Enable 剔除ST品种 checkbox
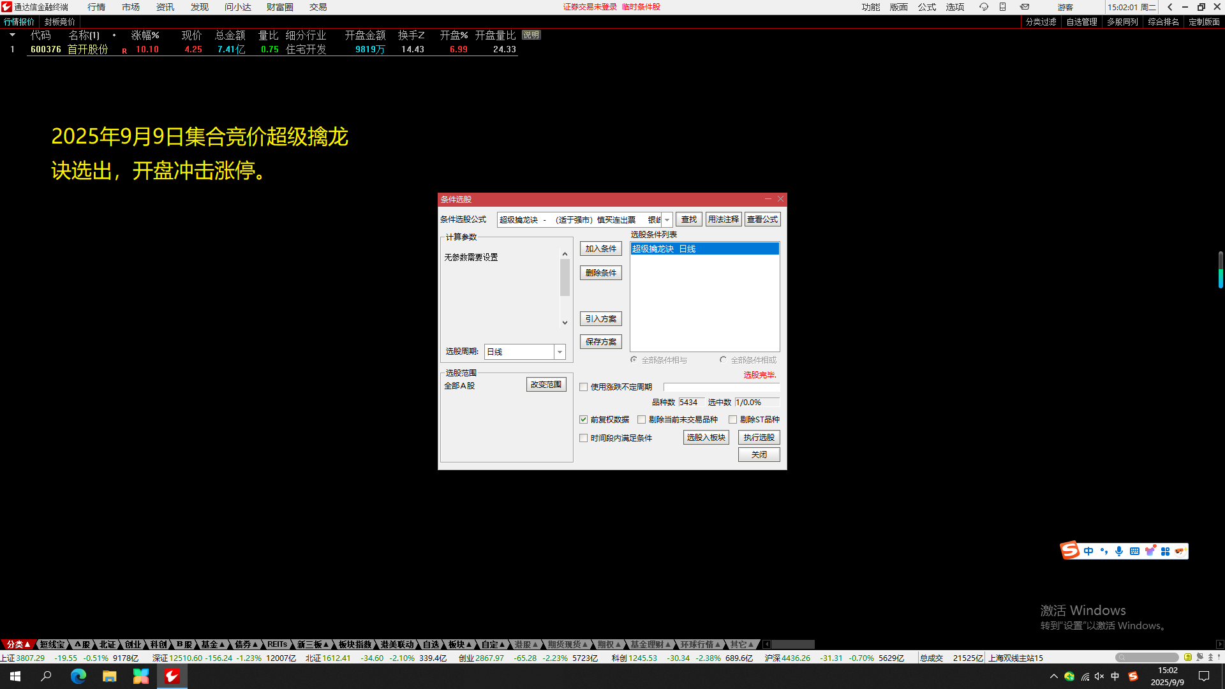The image size is (1225, 689). pos(732,420)
